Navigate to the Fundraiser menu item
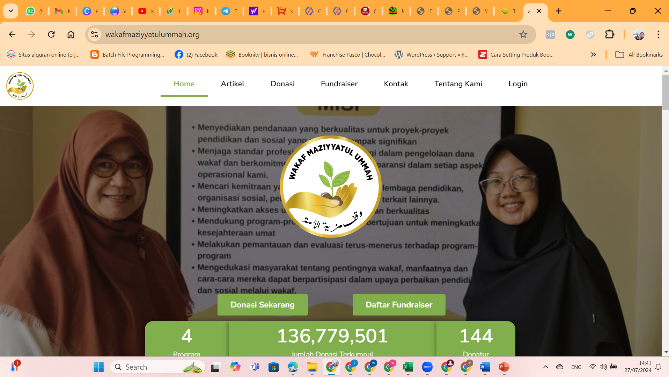 coord(339,84)
